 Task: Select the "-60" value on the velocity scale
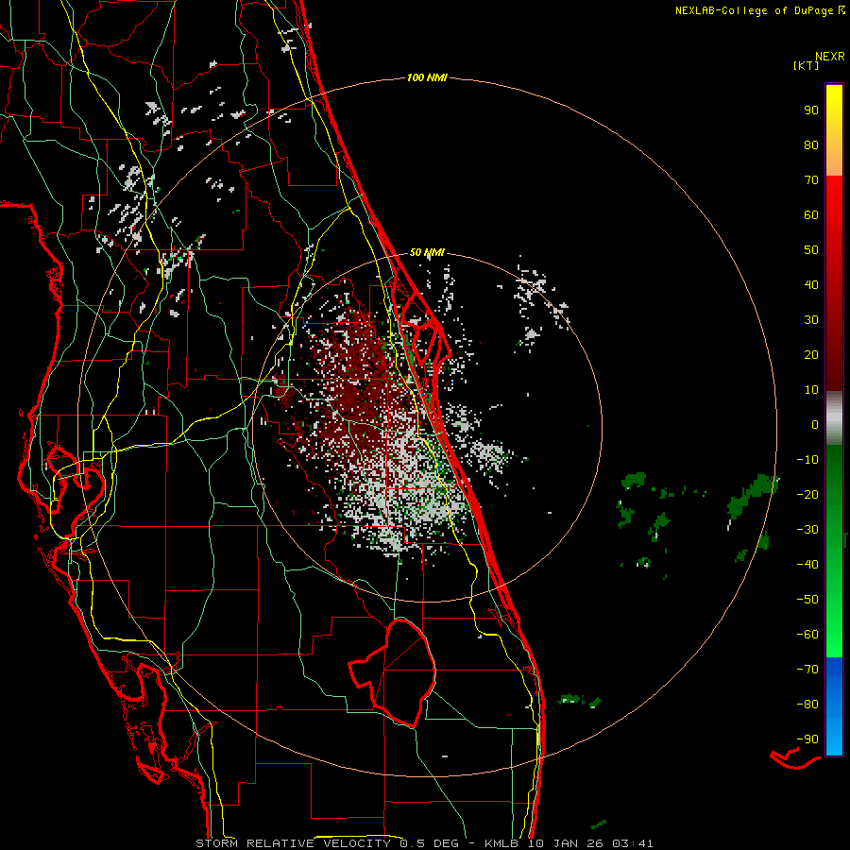pos(807,635)
